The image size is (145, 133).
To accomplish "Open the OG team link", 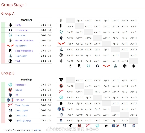I will coord(17,95).
